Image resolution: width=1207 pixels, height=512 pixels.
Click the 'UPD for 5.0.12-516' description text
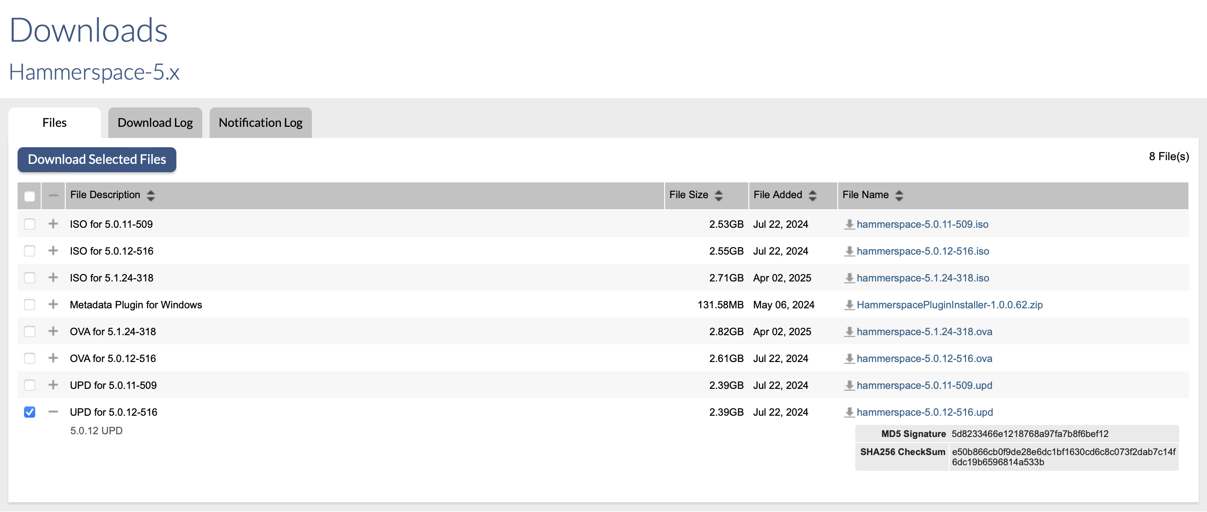(x=113, y=412)
